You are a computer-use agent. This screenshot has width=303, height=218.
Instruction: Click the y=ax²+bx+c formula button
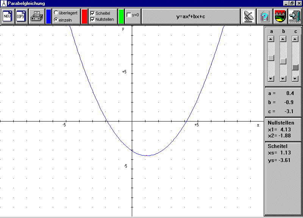pos(191,16)
